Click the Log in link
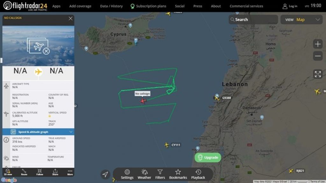This screenshot has height=183, width=326. pyautogui.click(x=290, y=6)
